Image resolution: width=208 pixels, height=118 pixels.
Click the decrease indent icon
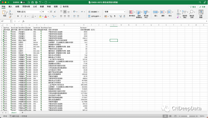[74, 16]
